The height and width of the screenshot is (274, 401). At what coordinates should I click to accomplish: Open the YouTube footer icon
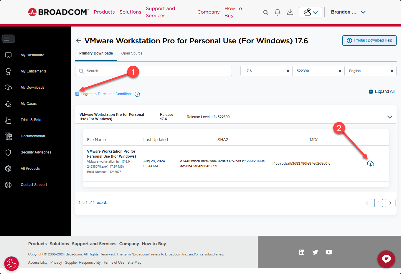[329, 252]
